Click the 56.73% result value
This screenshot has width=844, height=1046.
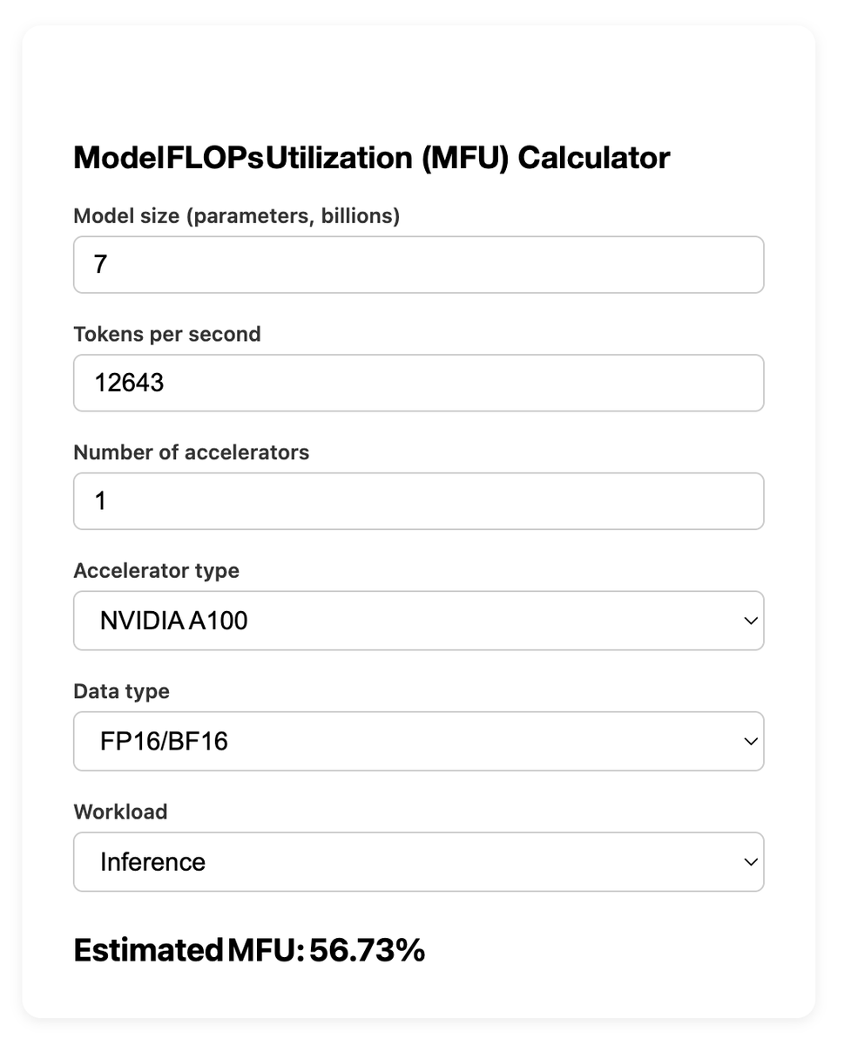368,950
